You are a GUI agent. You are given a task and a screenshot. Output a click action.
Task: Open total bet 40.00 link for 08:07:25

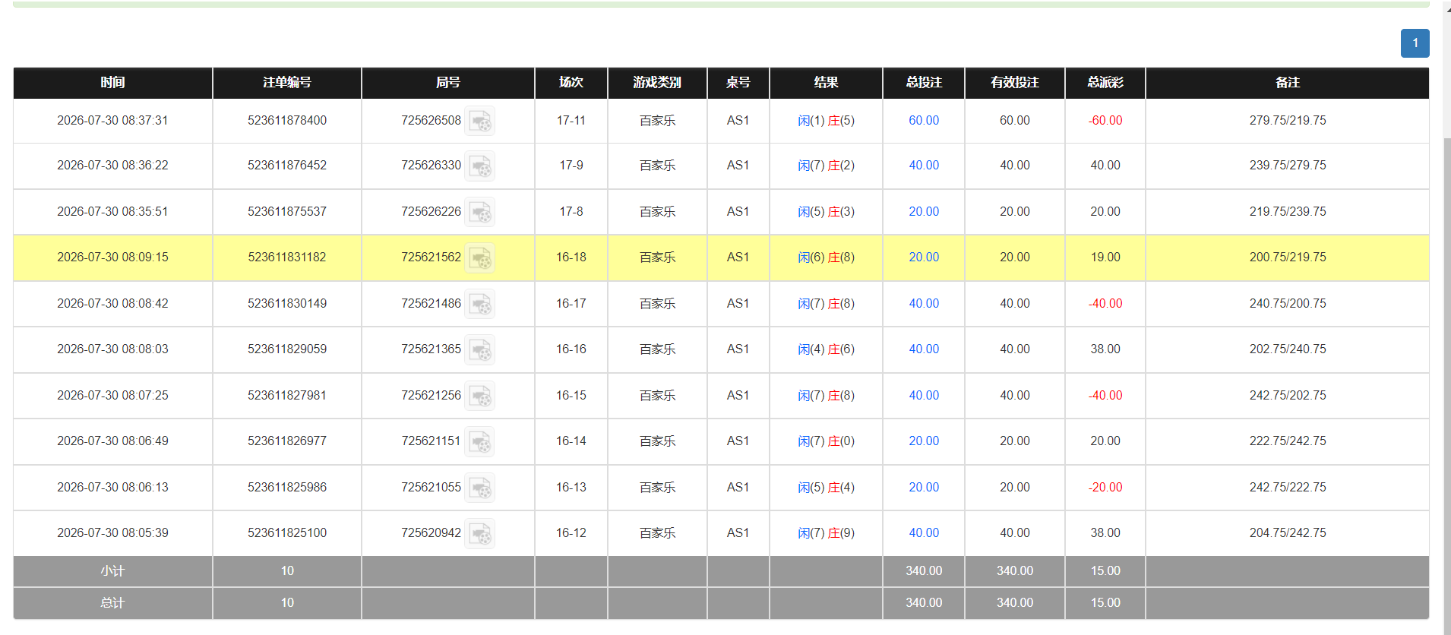924,396
